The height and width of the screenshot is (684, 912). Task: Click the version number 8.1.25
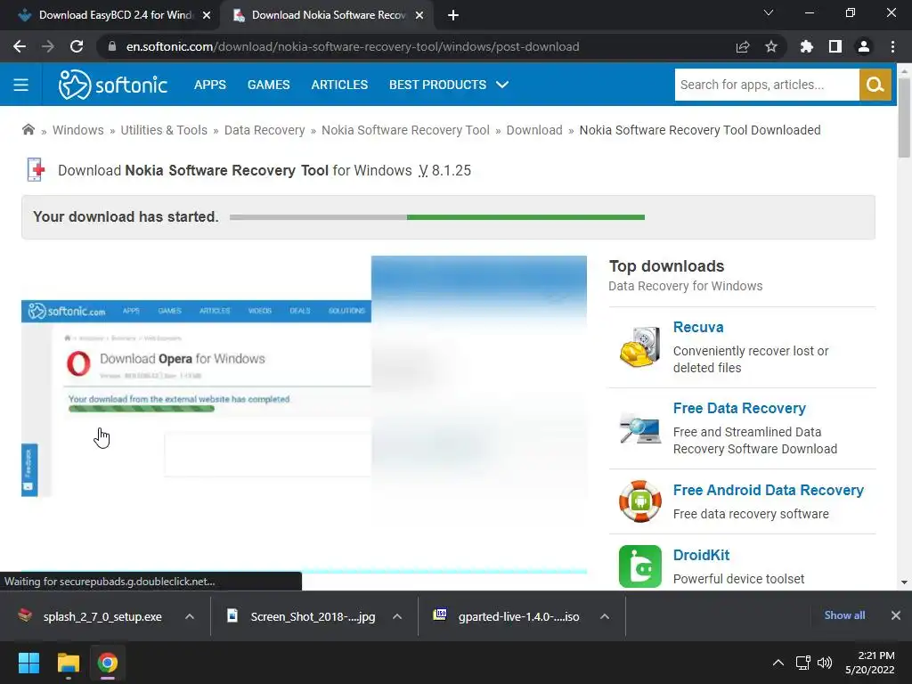pos(452,170)
